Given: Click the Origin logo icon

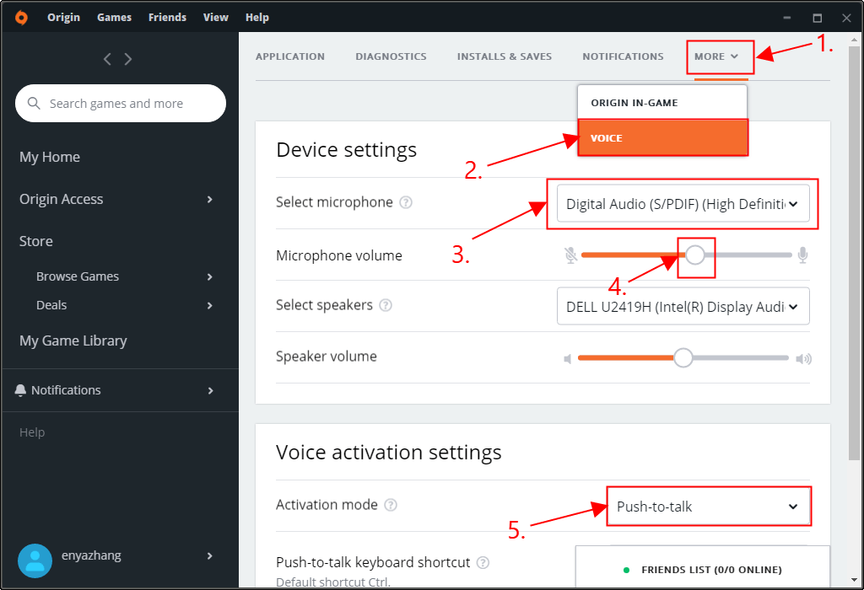Looking at the screenshot, I should click(21, 18).
